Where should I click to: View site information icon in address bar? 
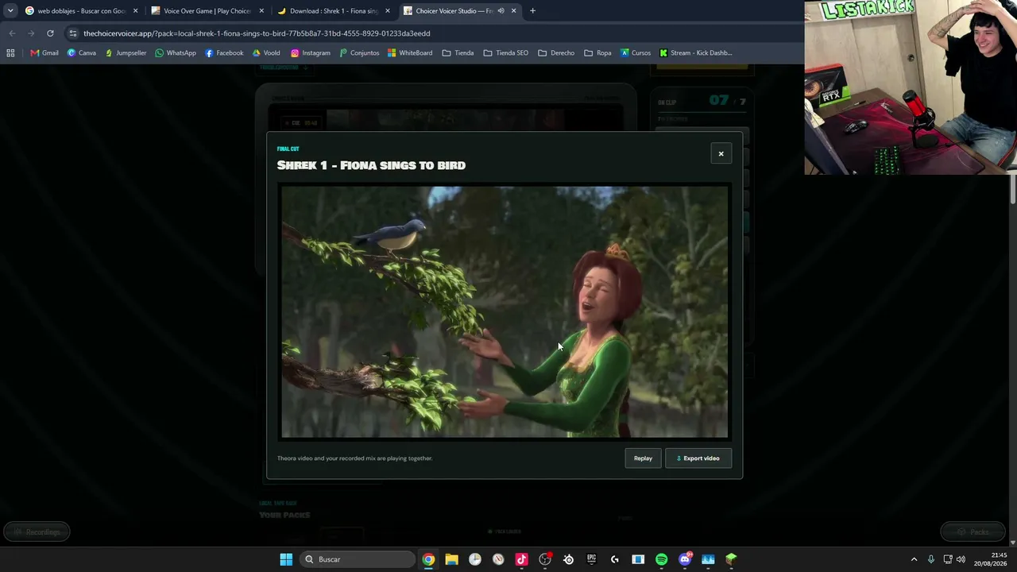73,33
